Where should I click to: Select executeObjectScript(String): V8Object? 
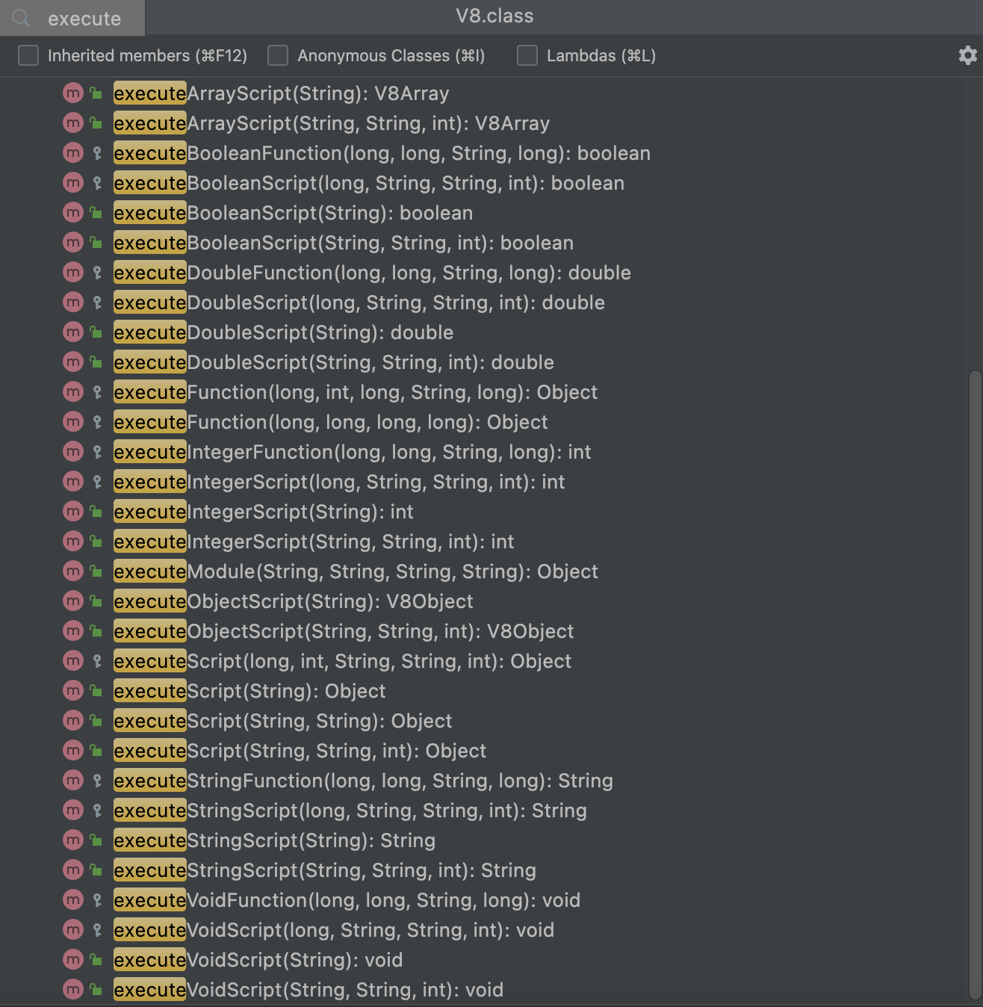coord(294,601)
